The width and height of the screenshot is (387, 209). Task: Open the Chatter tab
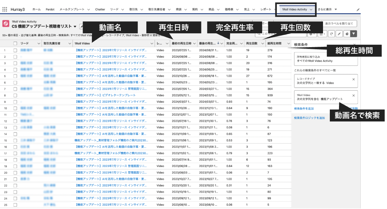[x=100, y=9]
